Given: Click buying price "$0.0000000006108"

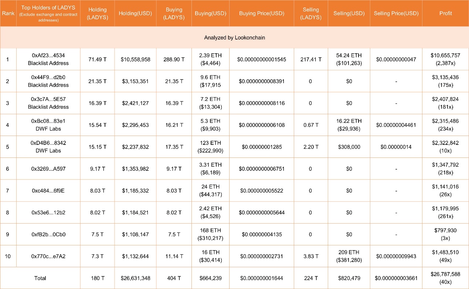Looking at the screenshot, I should (262, 125).
